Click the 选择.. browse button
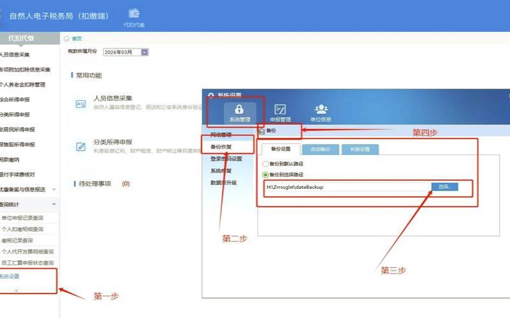 (444, 187)
